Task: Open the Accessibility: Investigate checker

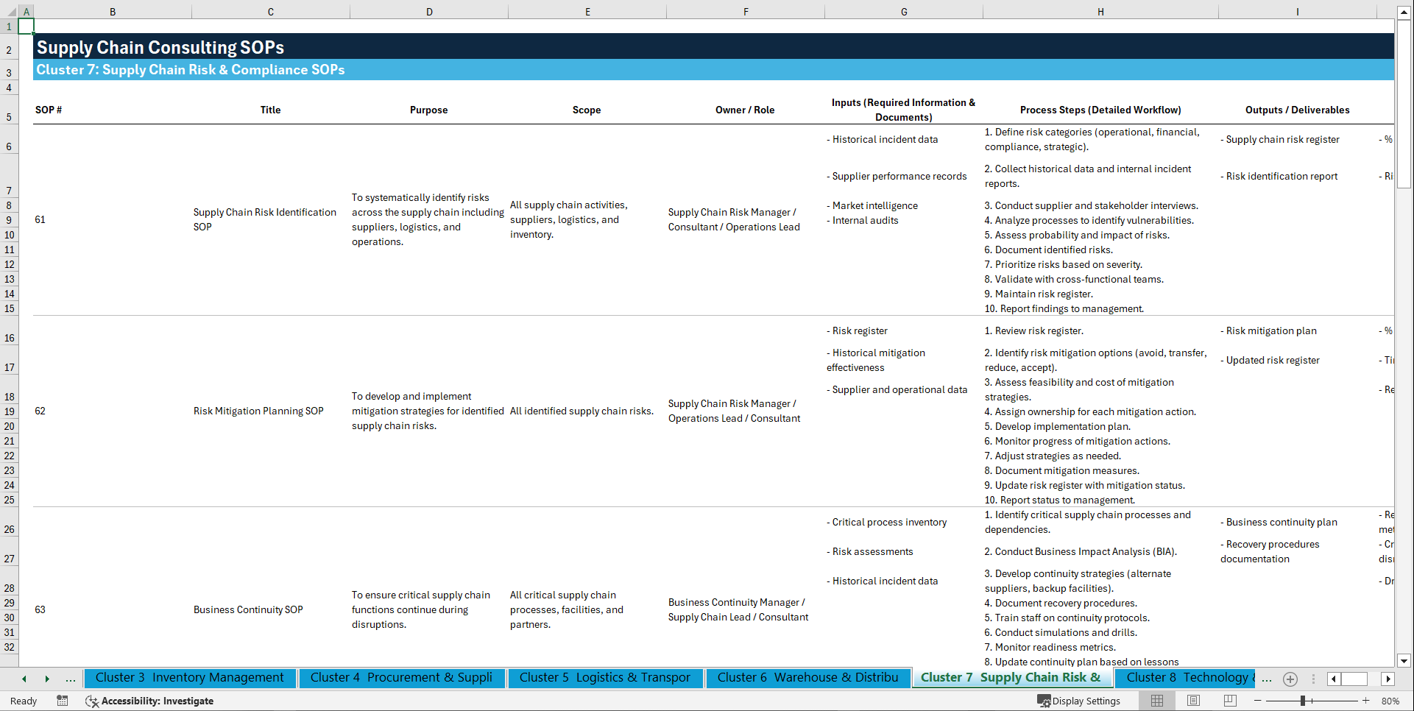Action: point(150,701)
